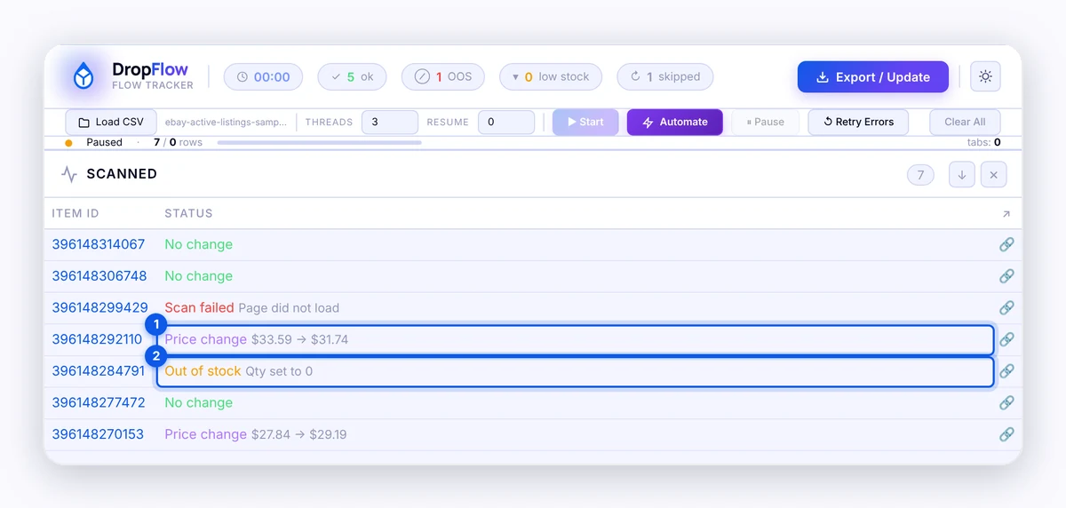Open item ID 396148270153
Viewport: 1066px width, 508px height.
(99, 434)
